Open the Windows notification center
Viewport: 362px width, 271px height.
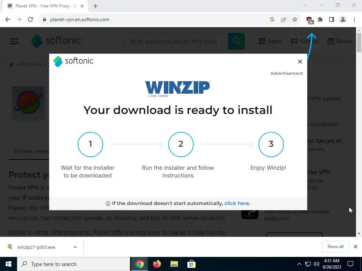pos(350,264)
